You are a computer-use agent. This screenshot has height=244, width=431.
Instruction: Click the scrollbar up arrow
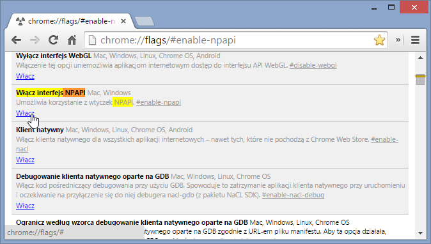(x=420, y=57)
